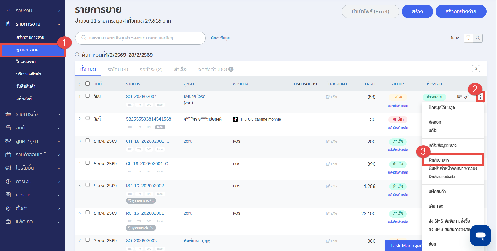
Task: Click the ค้นหาขั้นสูง advanced search link
Action: (220, 38)
